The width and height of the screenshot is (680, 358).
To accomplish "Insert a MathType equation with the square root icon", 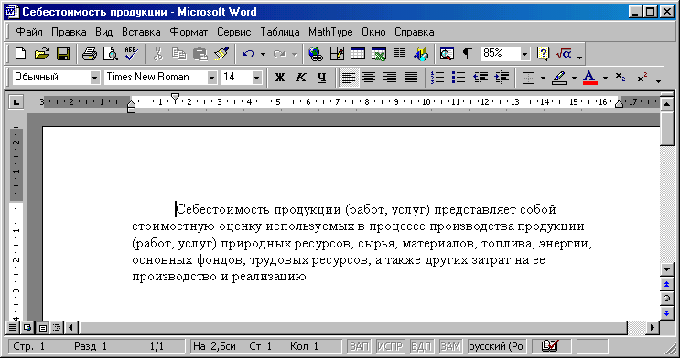I will pos(564,54).
